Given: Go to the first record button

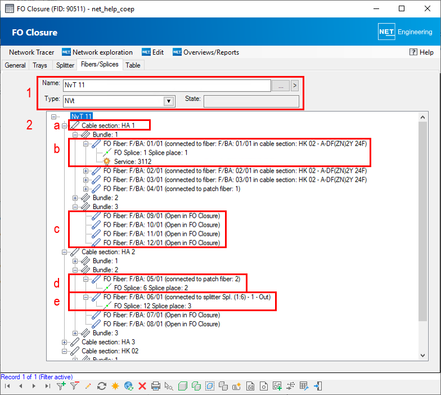Looking at the screenshot, I should [x=7, y=386].
